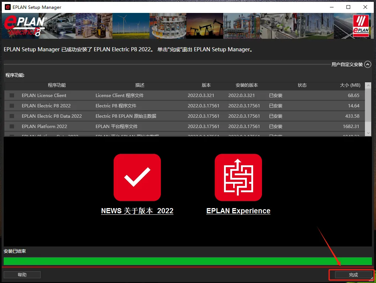Image resolution: width=376 pixels, height=283 pixels.
Task: Click the 完成 button
Action: (353, 275)
